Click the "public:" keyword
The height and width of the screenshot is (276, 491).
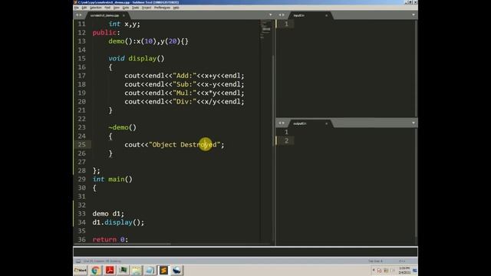(106, 32)
